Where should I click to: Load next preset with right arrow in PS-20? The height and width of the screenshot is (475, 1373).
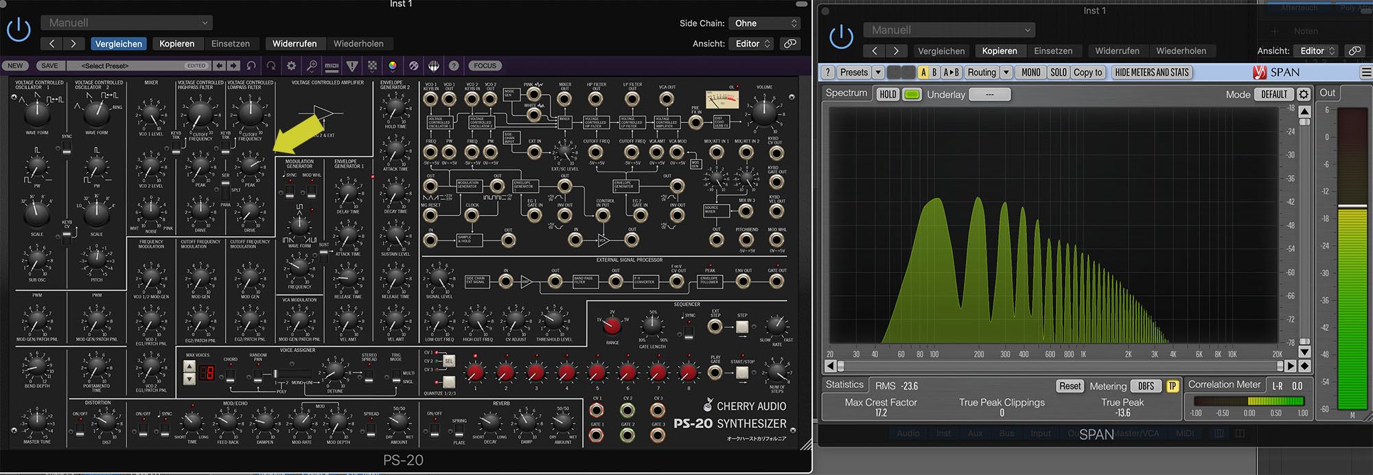[233, 66]
